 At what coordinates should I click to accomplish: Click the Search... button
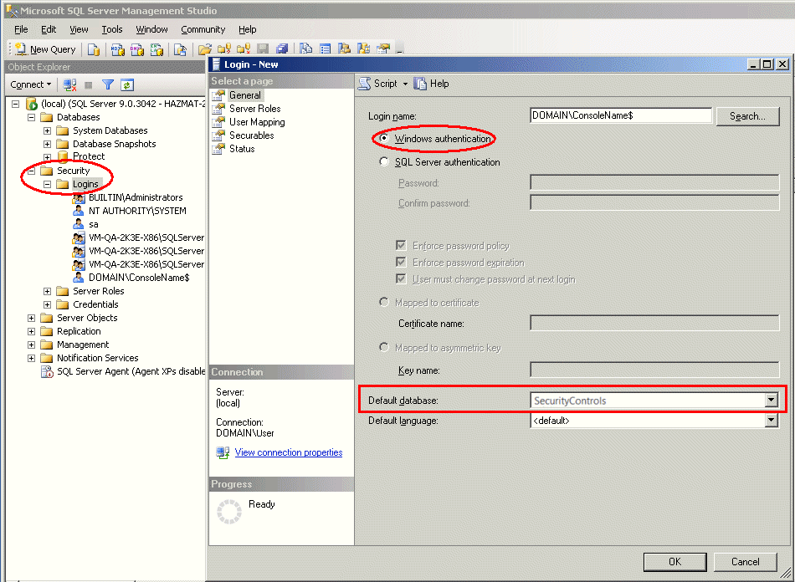[747, 116]
